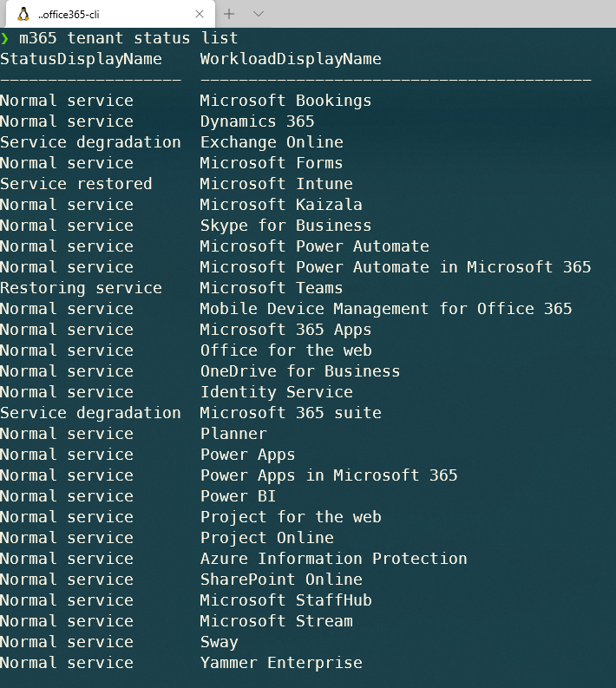Click 'Normal service' beside Skype for Business

(x=67, y=226)
